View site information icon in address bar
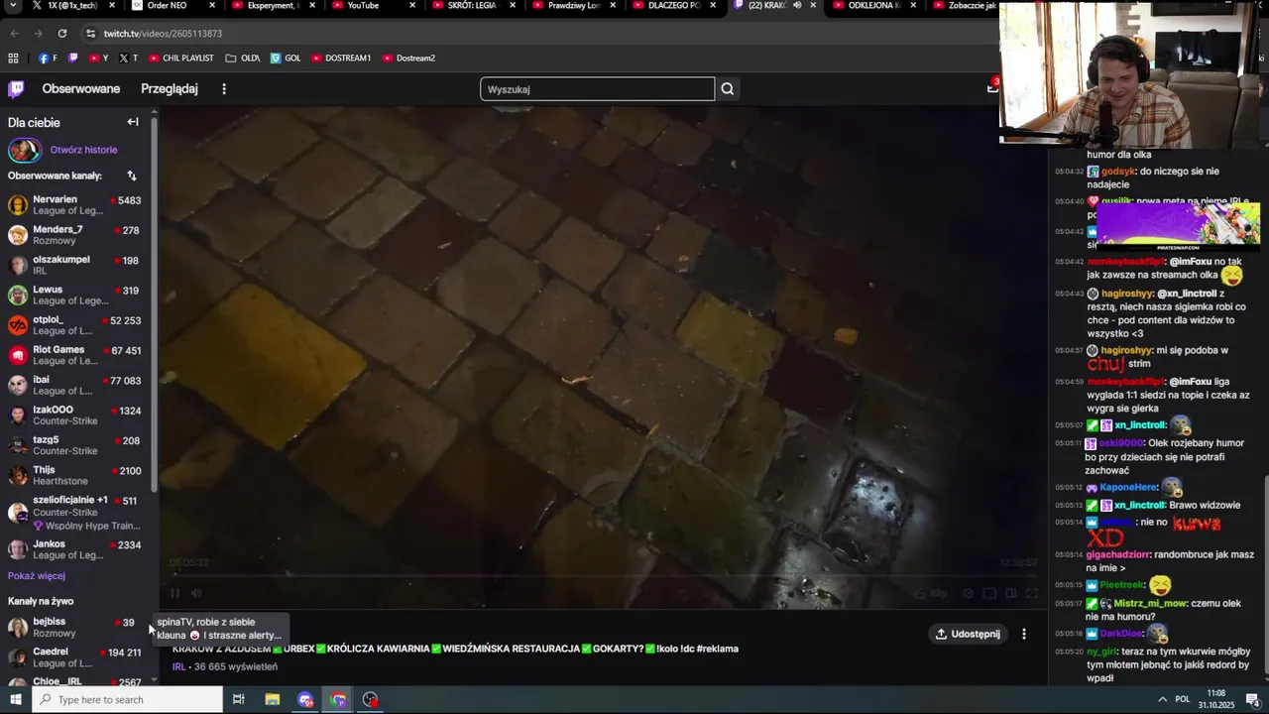Image resolution: width=1269 pixels, height=714 pixels. click(x=90, y=34)
